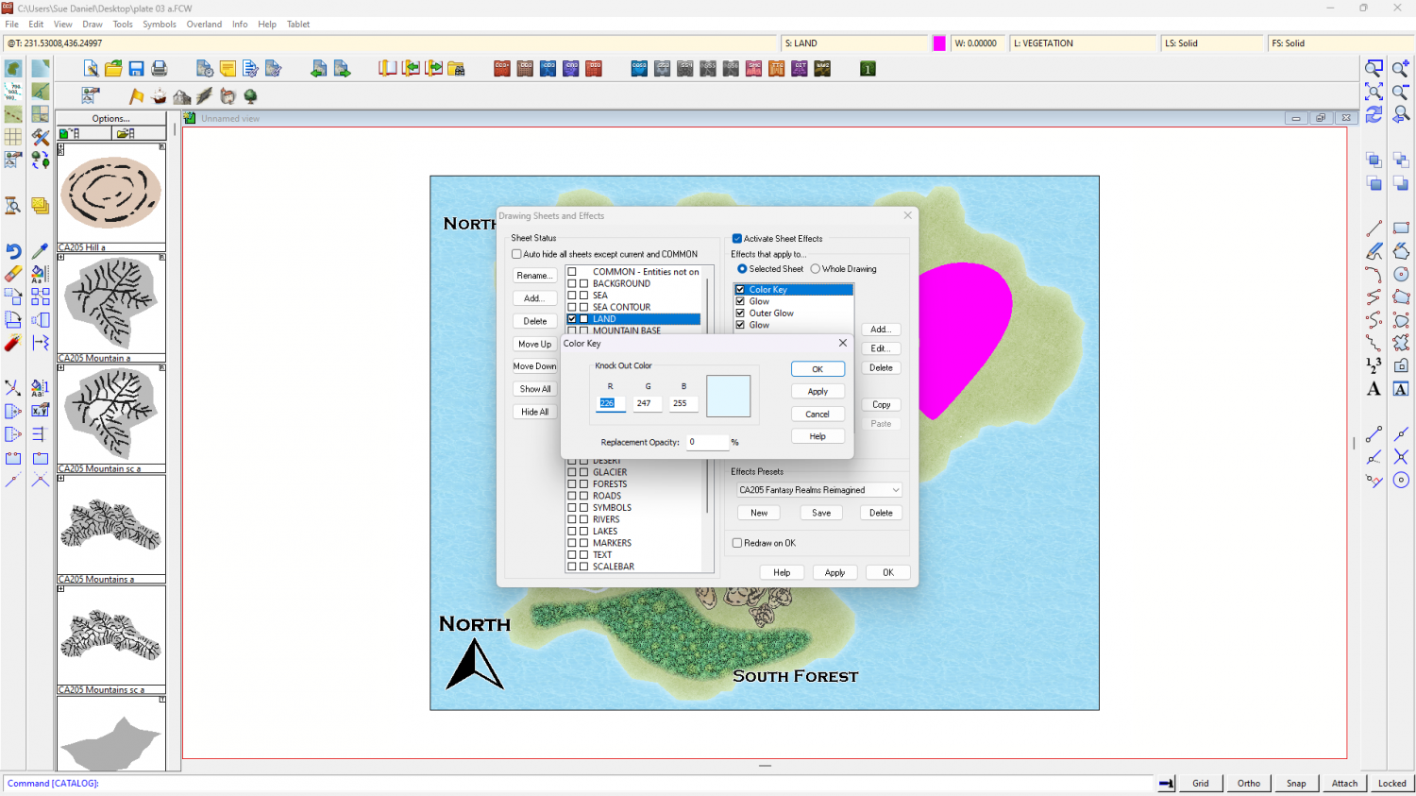
Task: Open file using the folder toolbar icon
Action: pos(113,69)
